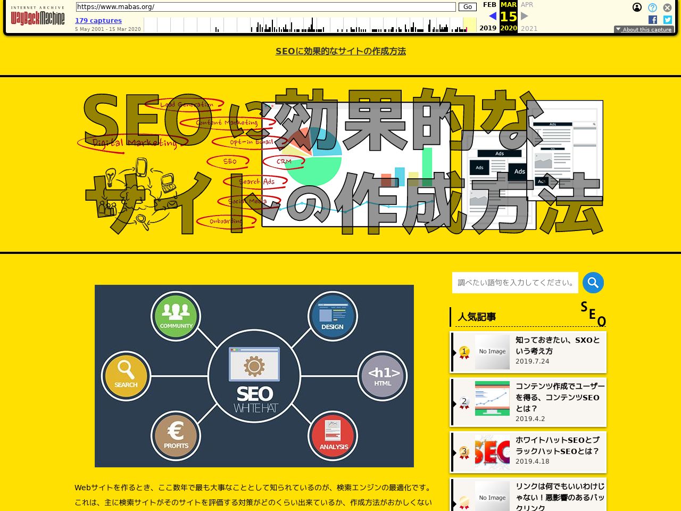
Task: Focus the site search text box
Action: point(514,283)
